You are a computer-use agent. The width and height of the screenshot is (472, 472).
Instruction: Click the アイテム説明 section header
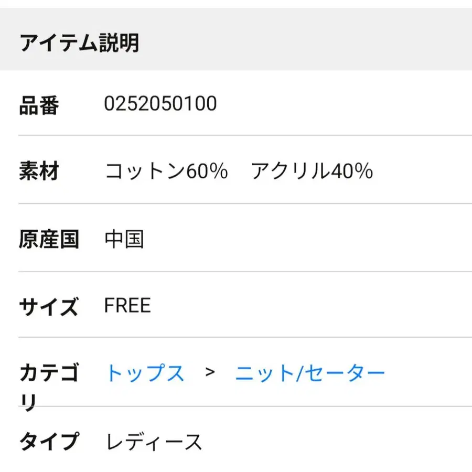pyautogui.click(x=79, y=42)
